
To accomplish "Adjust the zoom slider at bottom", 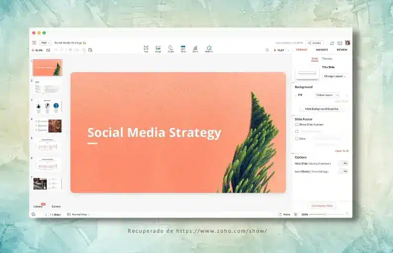I will point(325,214).
